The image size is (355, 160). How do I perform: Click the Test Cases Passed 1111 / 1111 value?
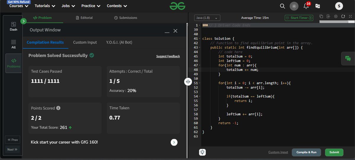point(45,81)
